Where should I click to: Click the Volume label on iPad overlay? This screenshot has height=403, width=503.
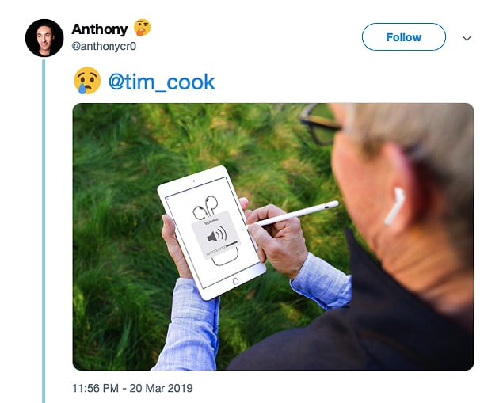211,221
